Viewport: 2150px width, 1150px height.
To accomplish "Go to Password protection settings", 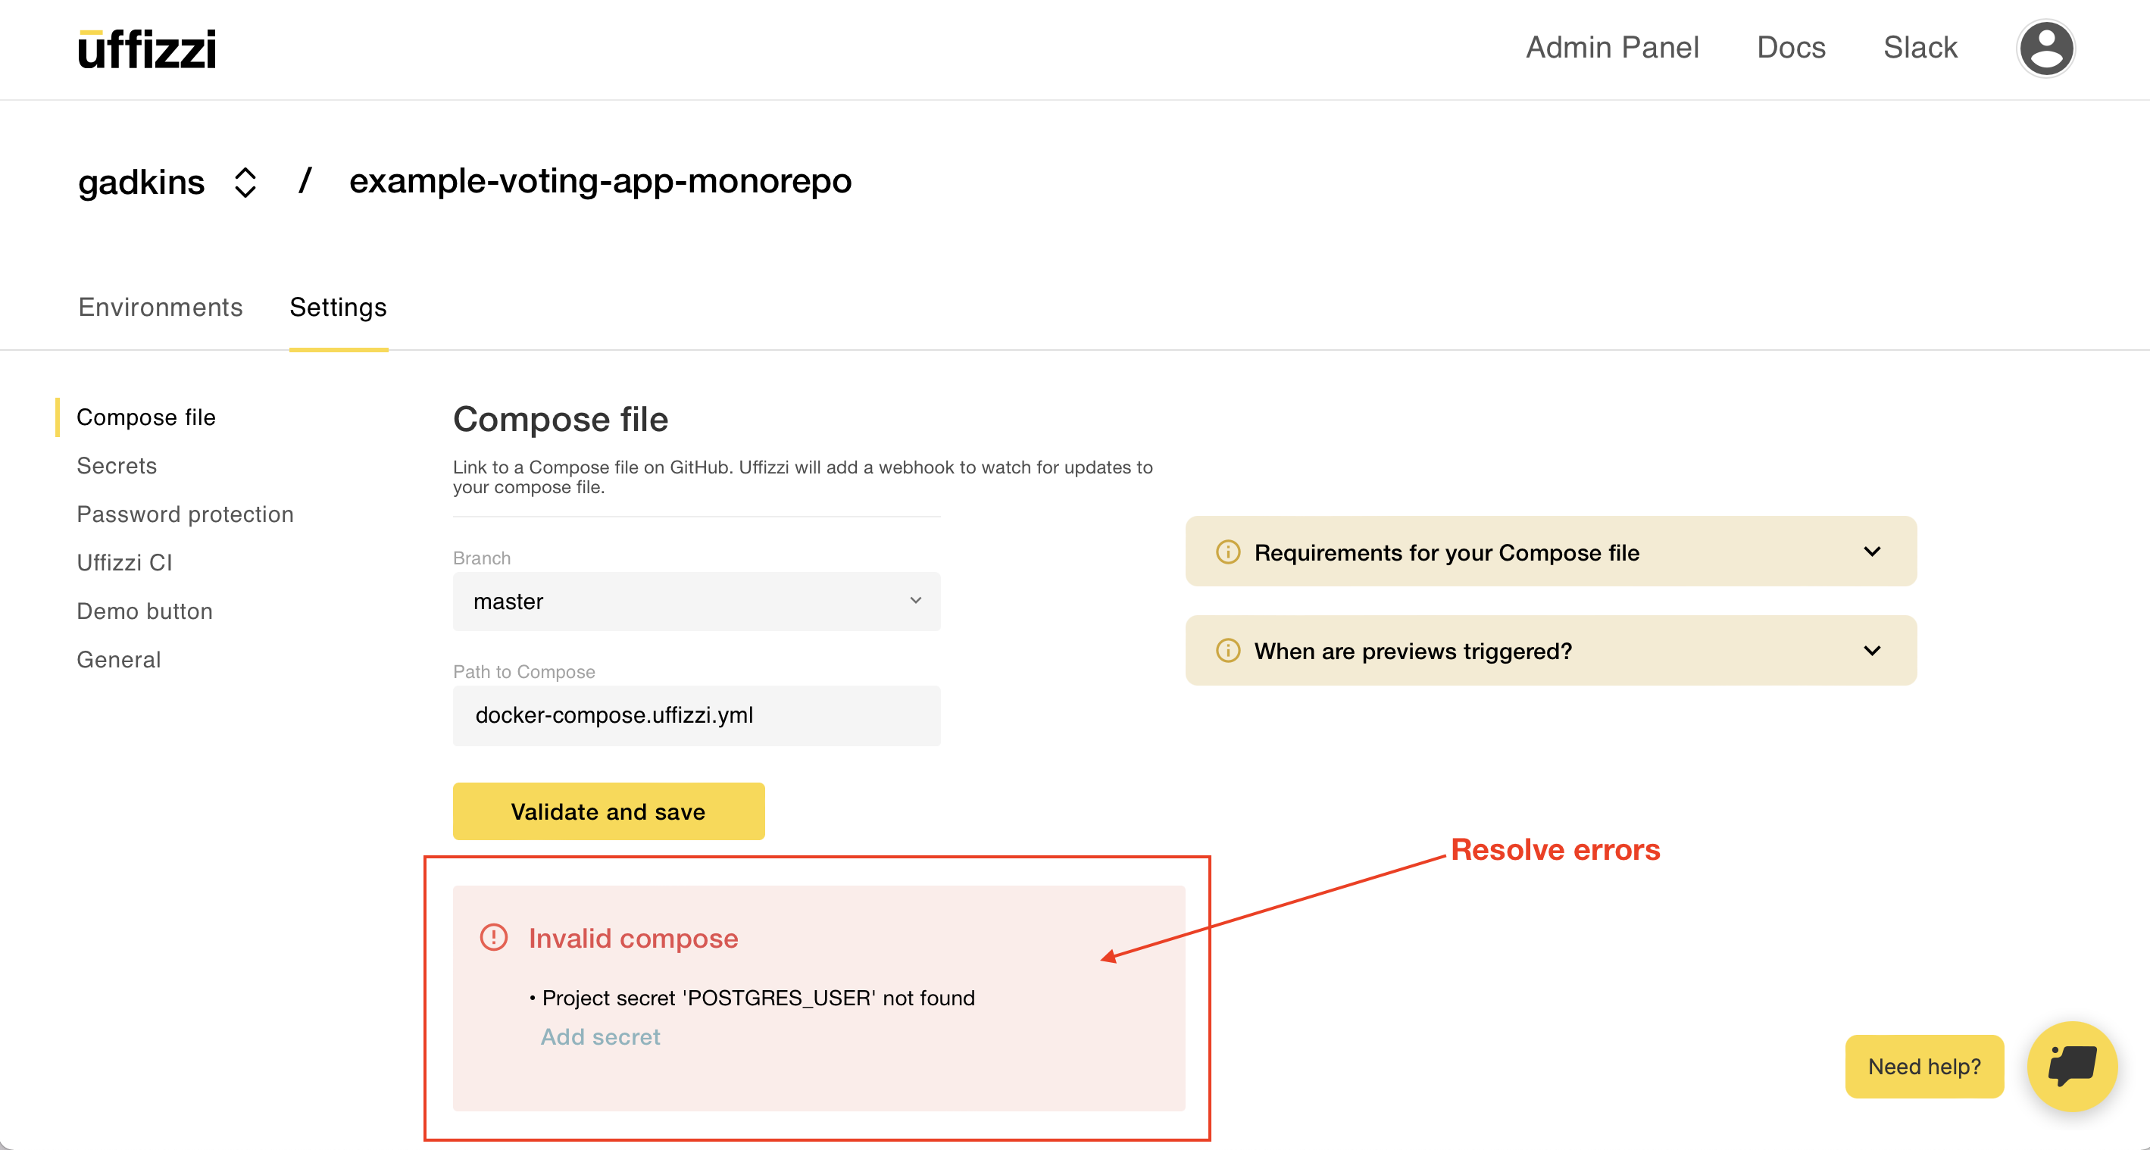I will pos(186,514).
